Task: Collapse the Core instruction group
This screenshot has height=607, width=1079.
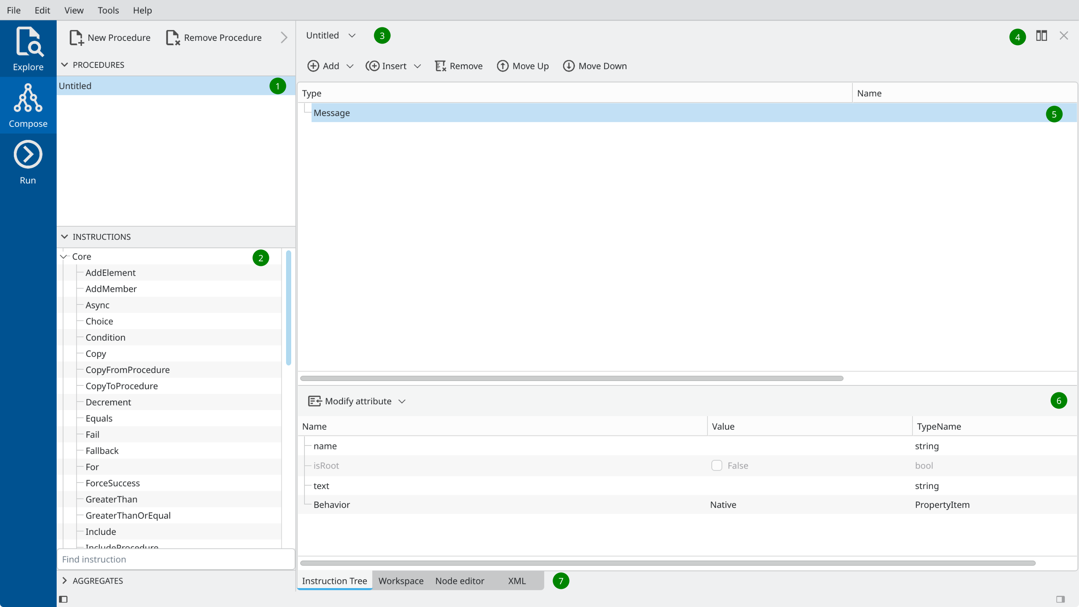Action: pyautogui.click(x=64, y=256)
